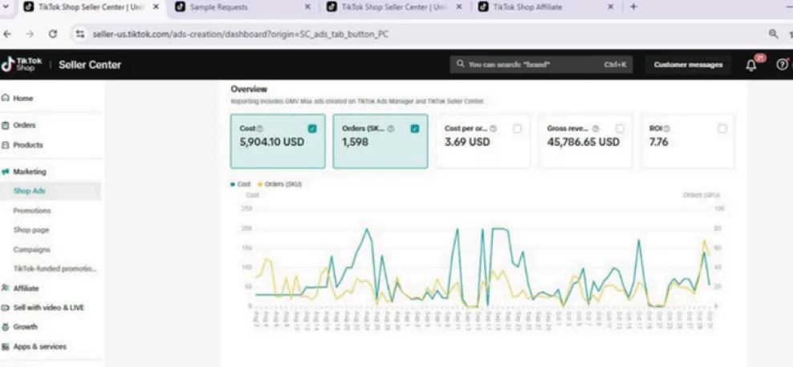Focus the 'You can search' search field
This screenshot has width=793, height=367.
(x=541, y=65)
